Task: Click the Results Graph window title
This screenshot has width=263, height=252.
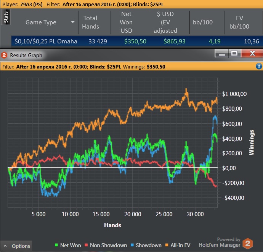Action: pos(26,55)
